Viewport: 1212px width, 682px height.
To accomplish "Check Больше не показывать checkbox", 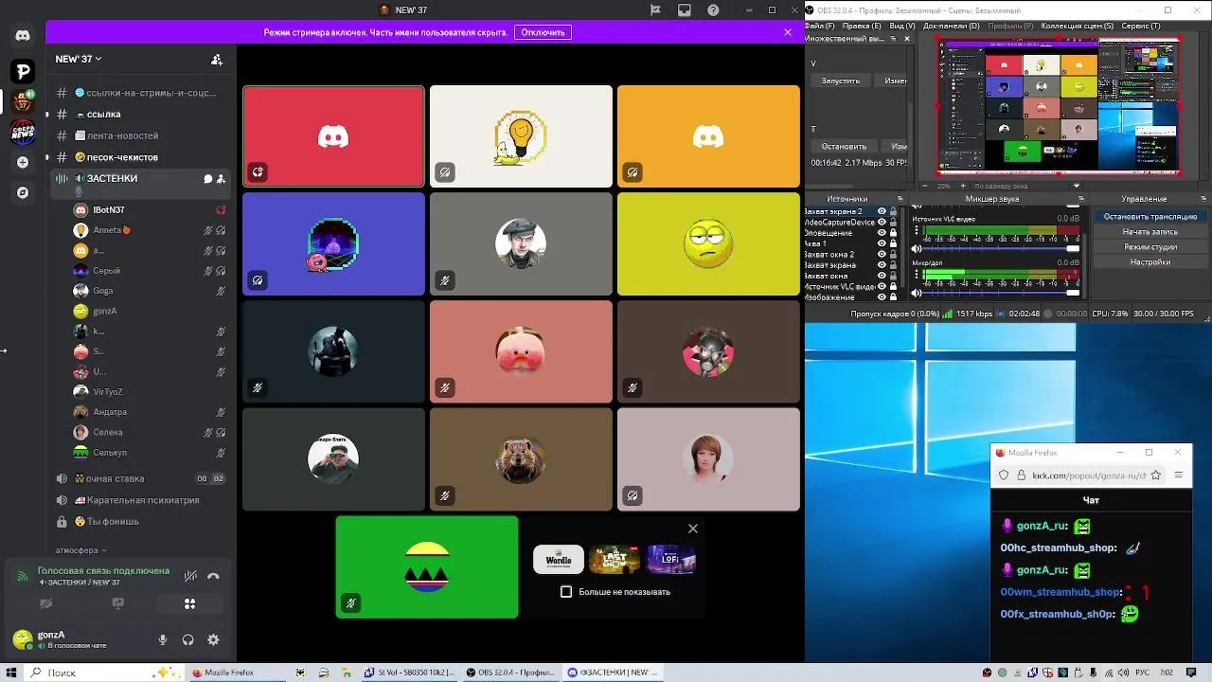I will [x=566, y=592].
